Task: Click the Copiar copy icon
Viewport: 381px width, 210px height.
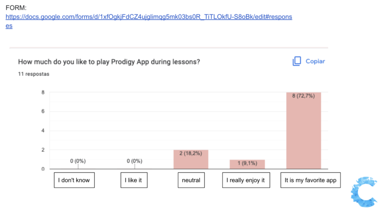Action: click(297, 61)
